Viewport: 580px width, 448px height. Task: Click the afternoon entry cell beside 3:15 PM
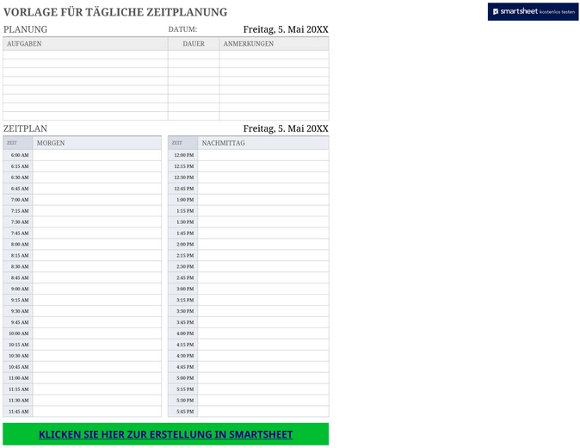pos(263,300)
